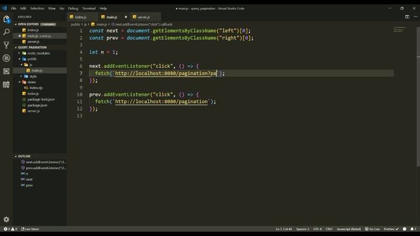Click the variable icon beside outline item n
This screenshot has height=236, width=420.
23,174
